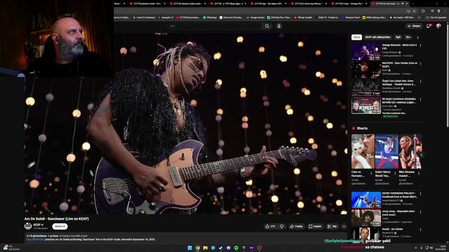Open Discord from the taskbar
The image size is (449, 252).
tap(228, 248)
